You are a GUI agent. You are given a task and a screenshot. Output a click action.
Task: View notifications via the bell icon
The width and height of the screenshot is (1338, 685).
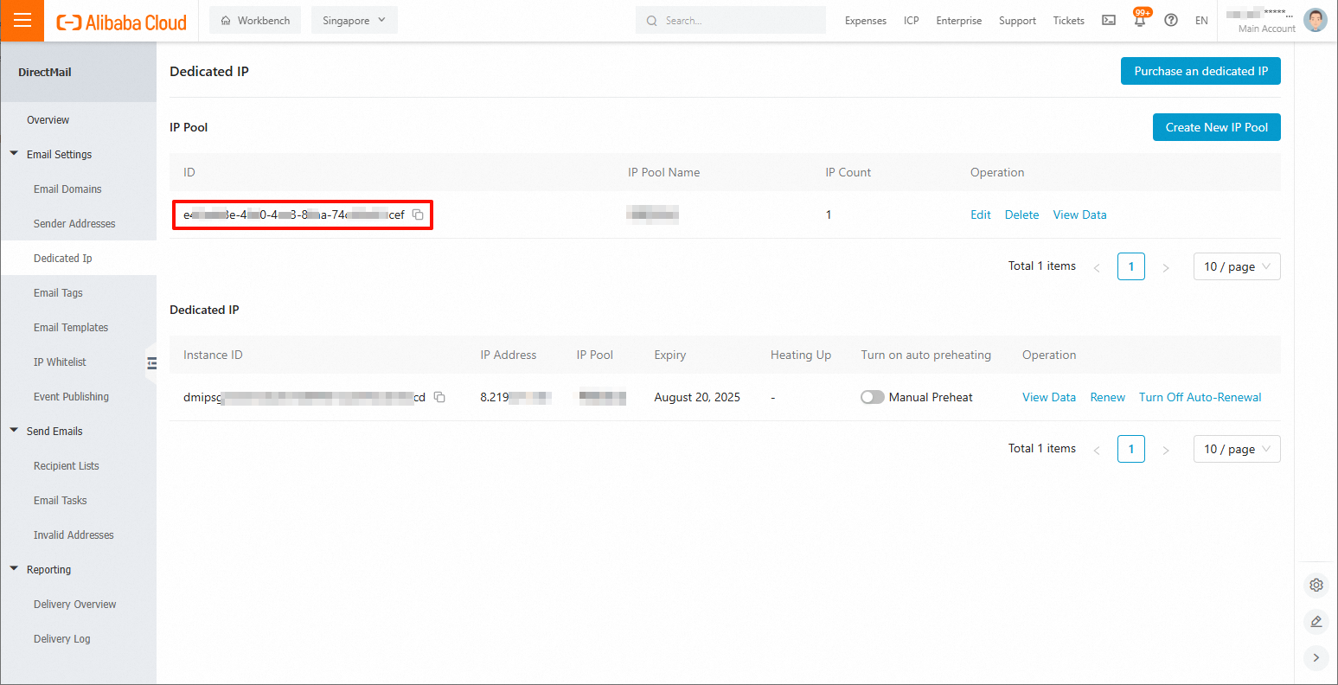tap(1140, 21)
